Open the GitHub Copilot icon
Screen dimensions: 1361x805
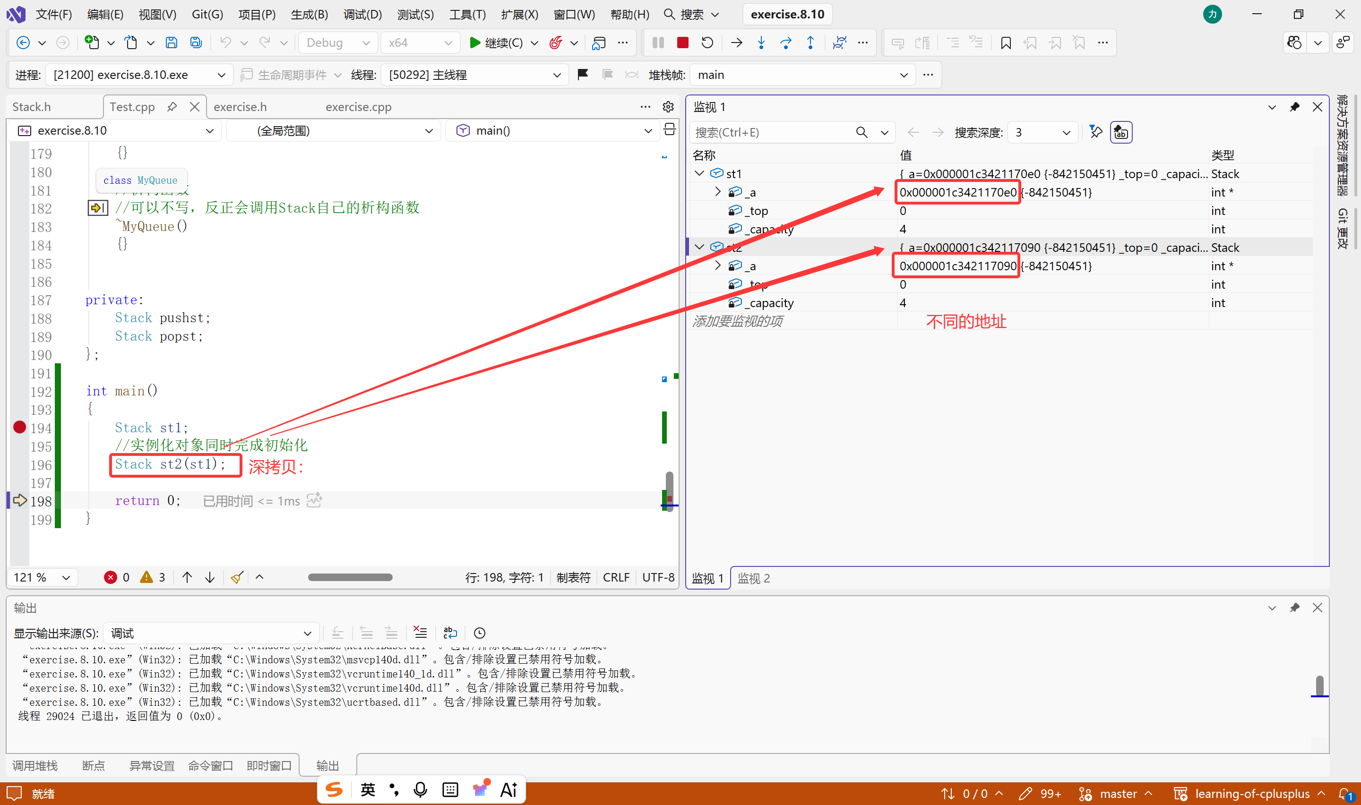1294,43
